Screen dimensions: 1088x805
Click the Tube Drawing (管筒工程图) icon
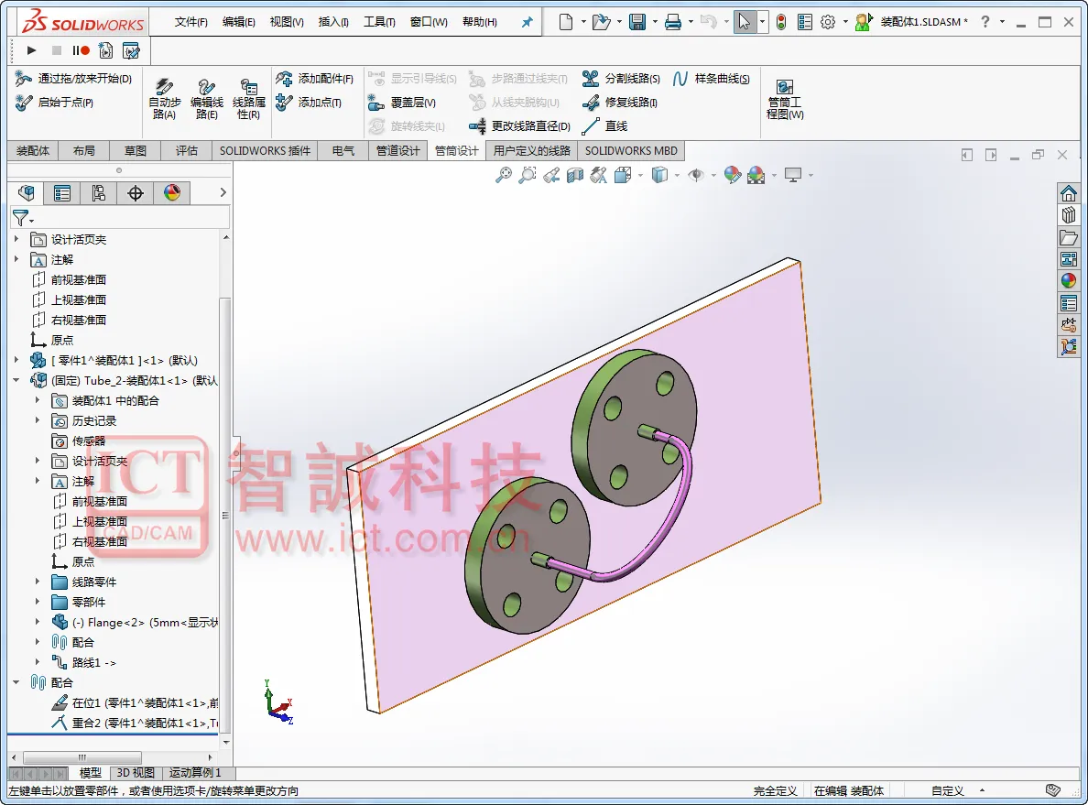[785, 87]
